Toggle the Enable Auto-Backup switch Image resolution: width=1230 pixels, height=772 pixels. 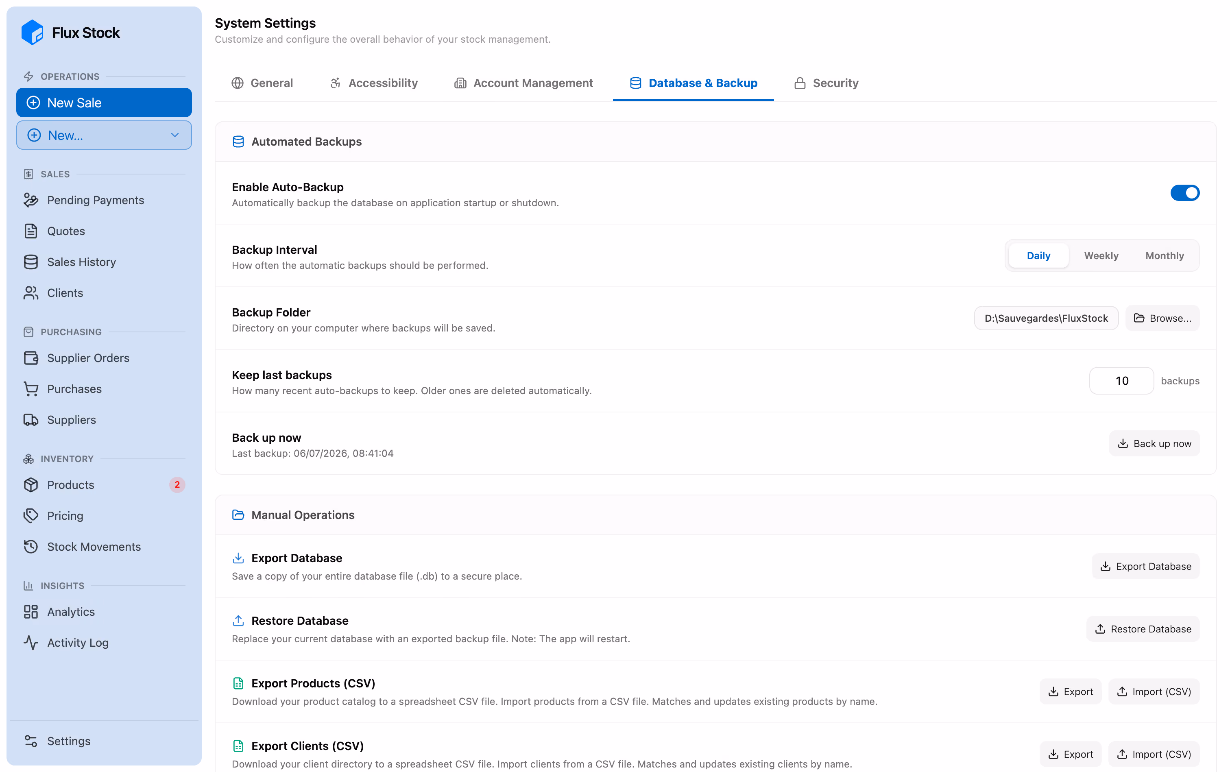click(1184, 193)
